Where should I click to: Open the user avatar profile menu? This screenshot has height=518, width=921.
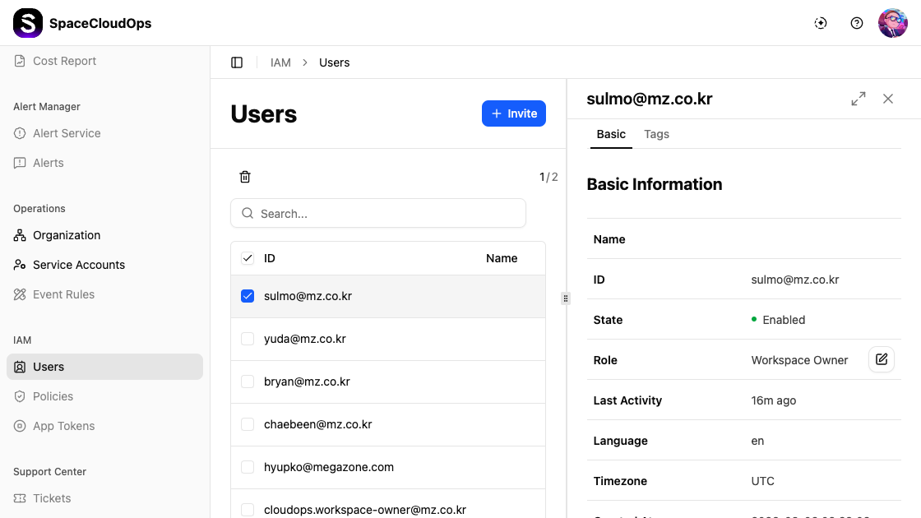click(x=892, y=23)
